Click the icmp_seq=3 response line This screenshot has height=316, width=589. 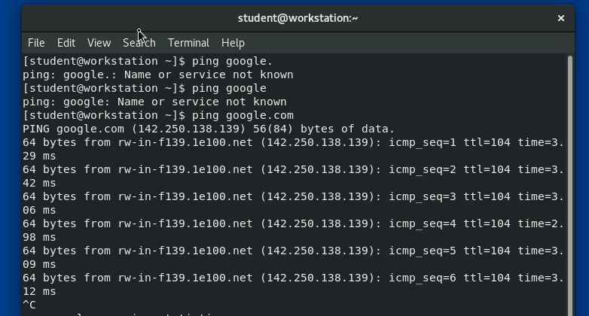pyautogui.click(x=292, y=196)
